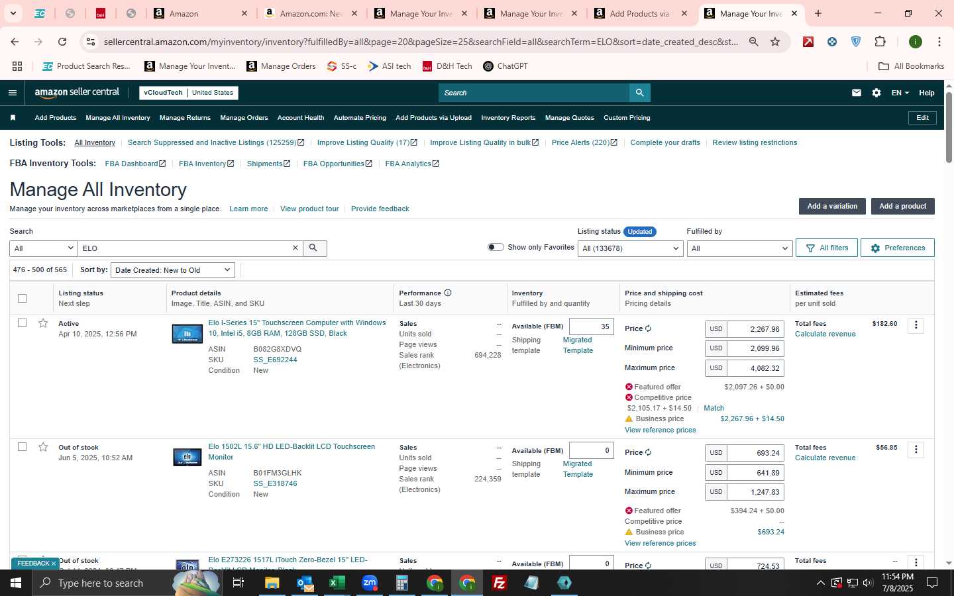Select the Elo I-Series listing checkbox

coord(22,323)
